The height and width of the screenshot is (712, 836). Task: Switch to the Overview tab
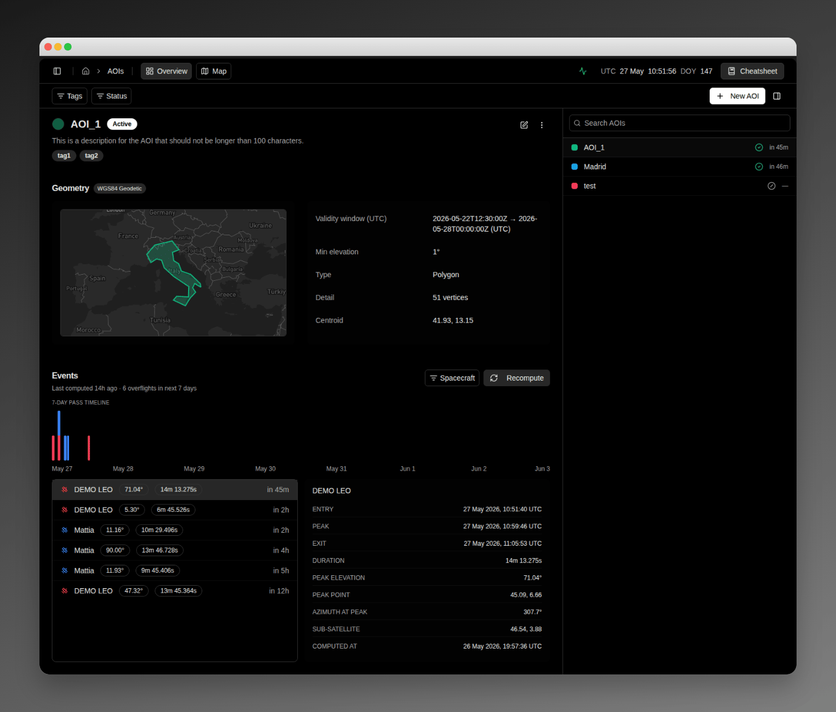click(x=166, y=71)
